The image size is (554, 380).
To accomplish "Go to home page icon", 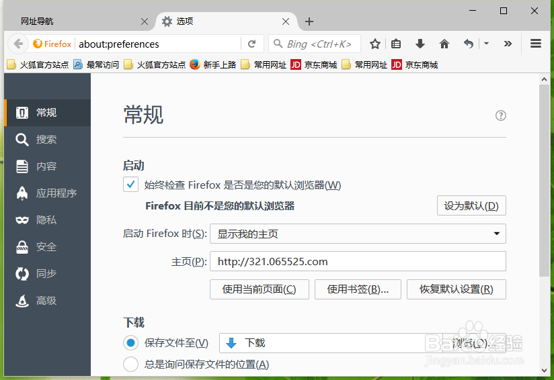I will coord(444,44).
